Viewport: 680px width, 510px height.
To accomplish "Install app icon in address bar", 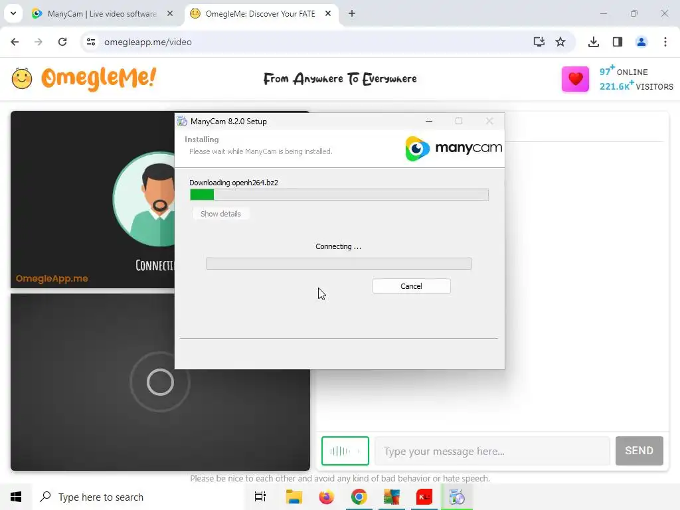I will [539, 42].
